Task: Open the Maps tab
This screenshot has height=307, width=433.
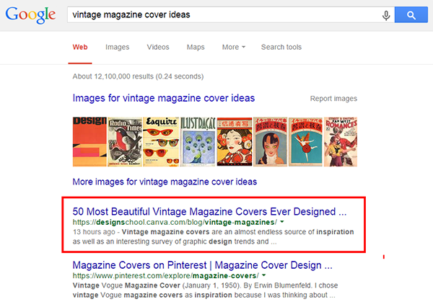Action: [x=196, y=47]
